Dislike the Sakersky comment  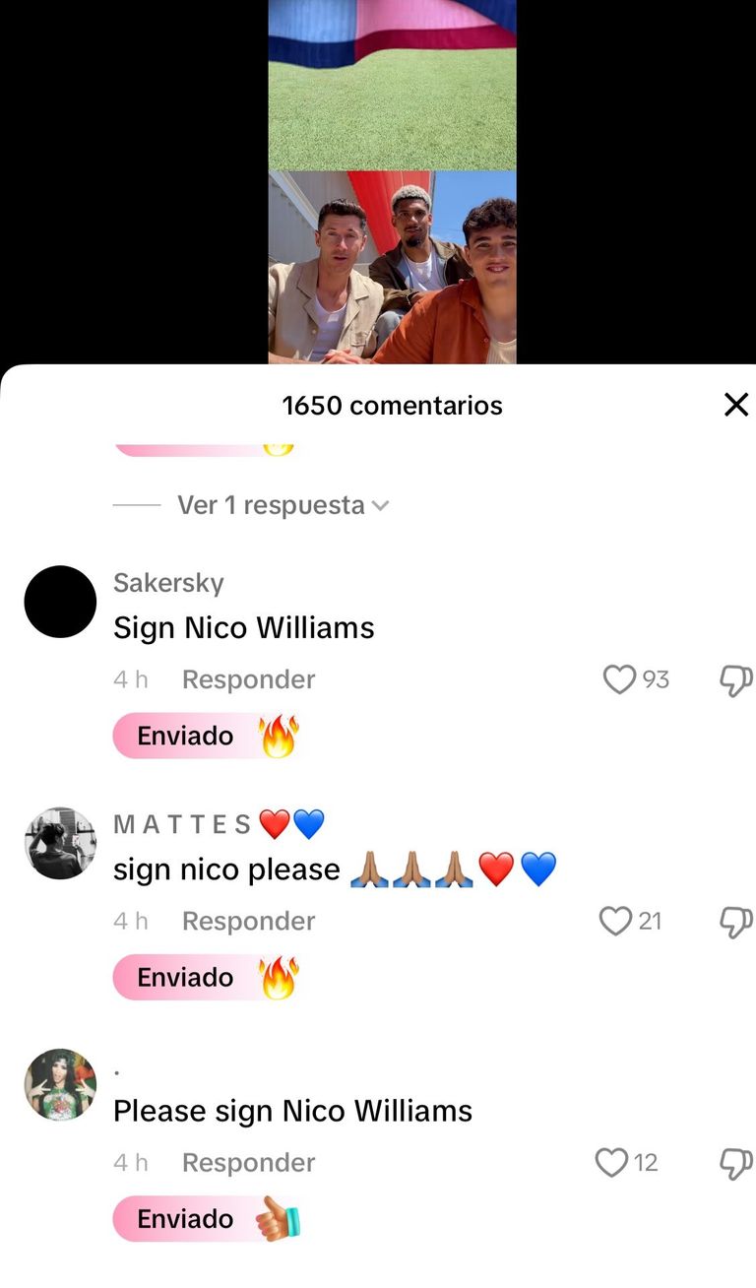click(736, 680)
